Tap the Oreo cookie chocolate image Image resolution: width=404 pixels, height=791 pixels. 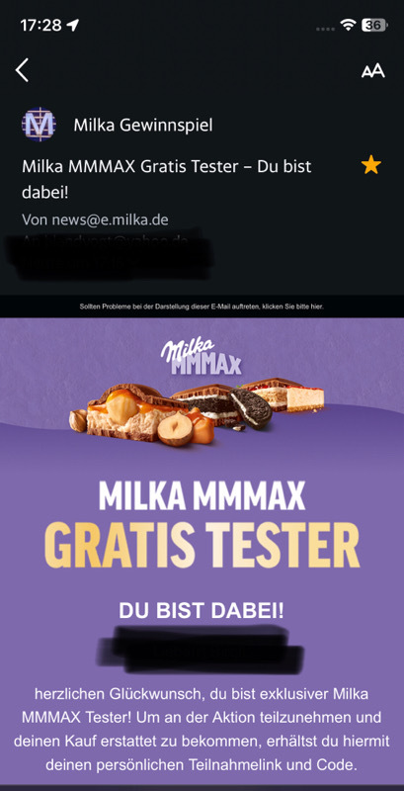pos(226,406)
